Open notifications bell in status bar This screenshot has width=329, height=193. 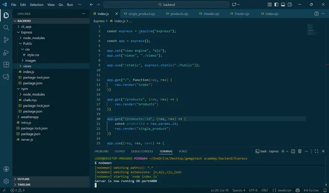point(325,190)
